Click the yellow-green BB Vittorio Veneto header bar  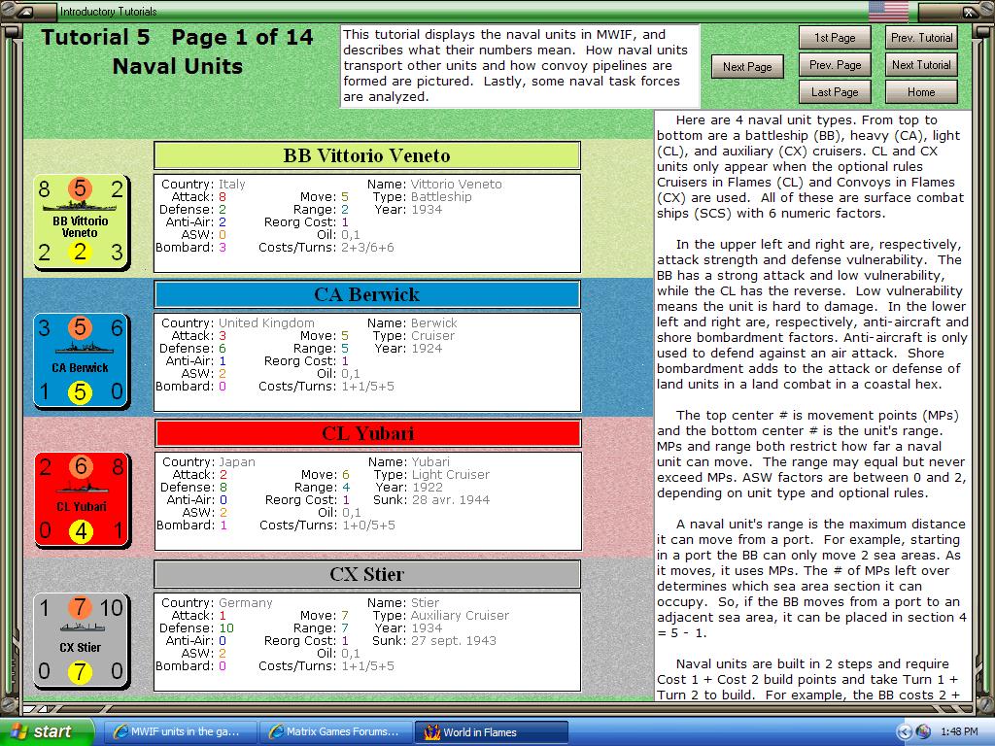366,155
